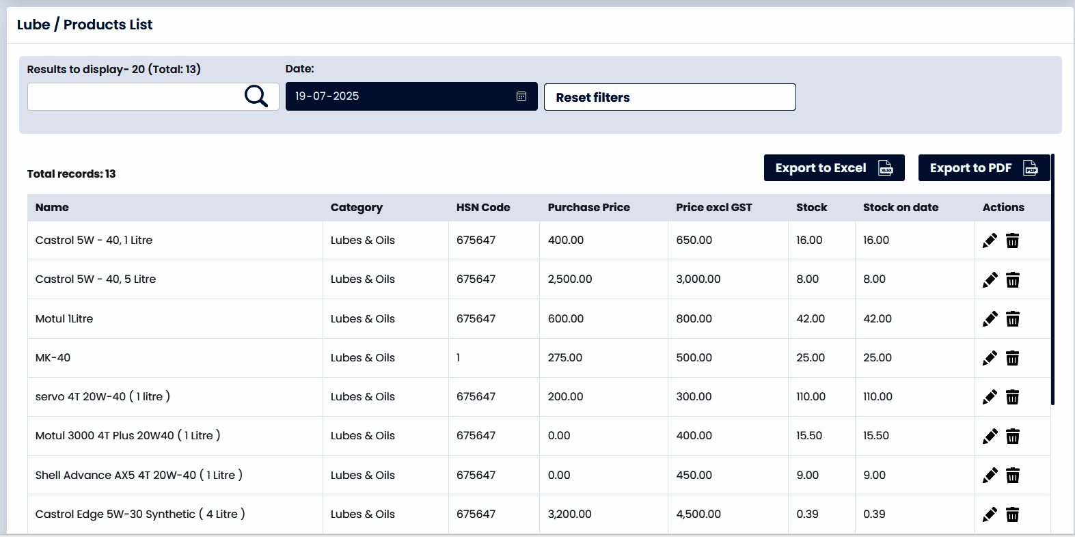The width and height of the screenshot is (1075, 537).
Task: Delete the Motul 3000 4T Plus product
Action: (1013, 436)
